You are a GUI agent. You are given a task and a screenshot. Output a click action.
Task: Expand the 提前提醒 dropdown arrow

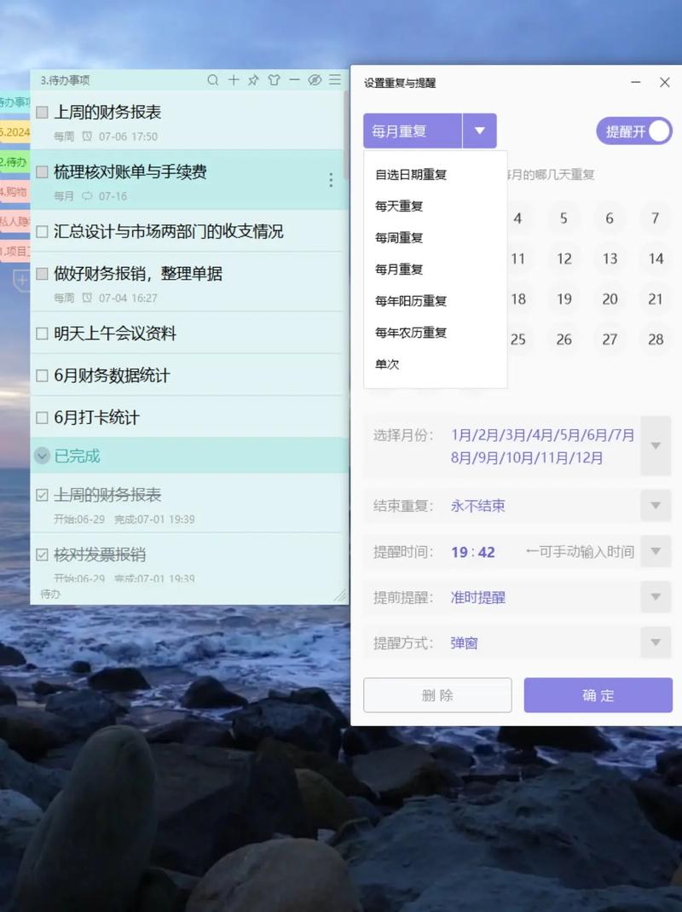click(656, 596)
